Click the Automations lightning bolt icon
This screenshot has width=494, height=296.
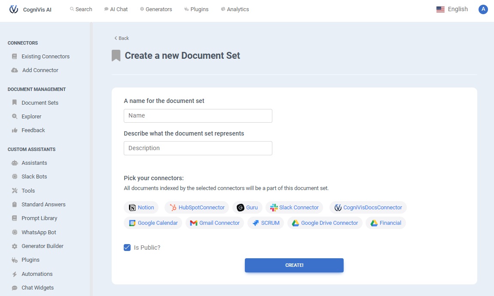[15, 274]
